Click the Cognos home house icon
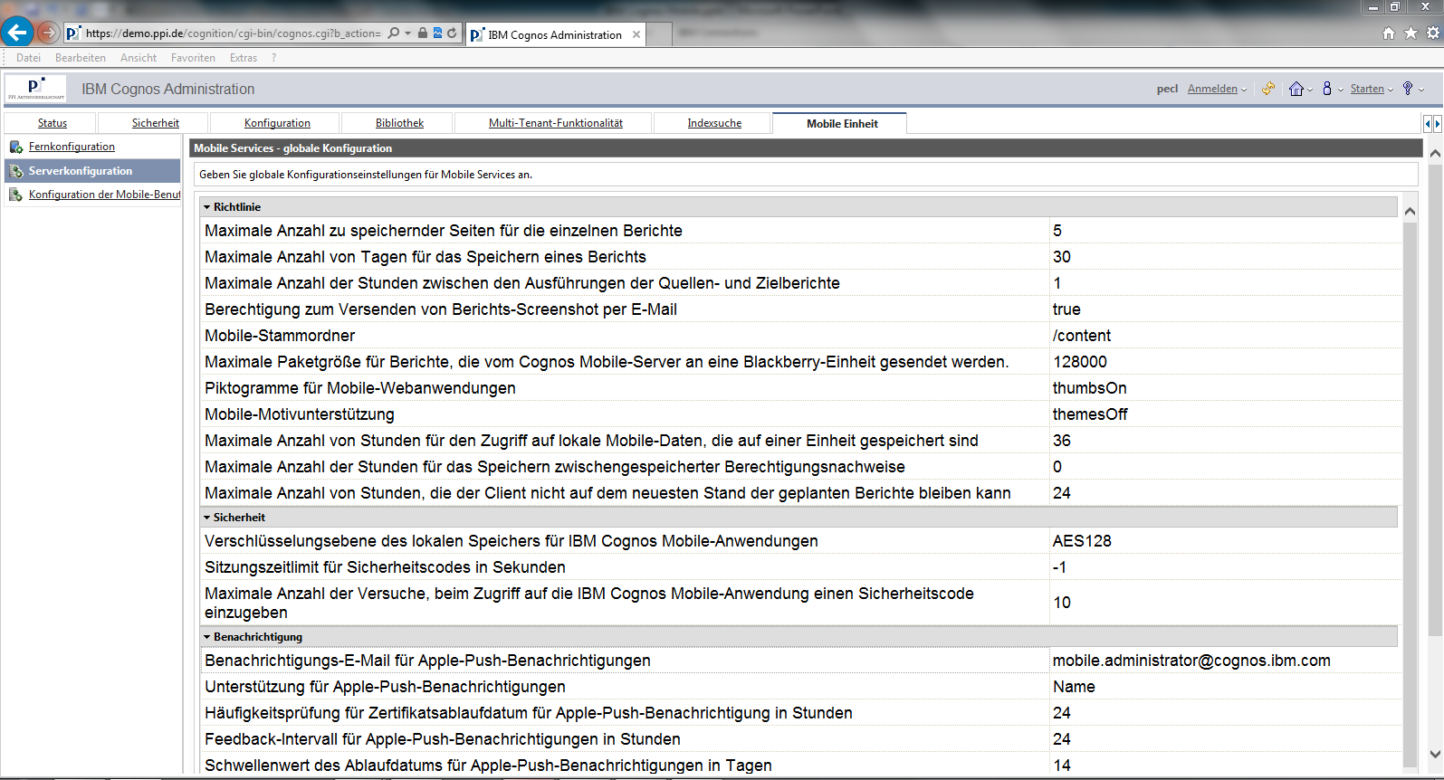Viewport: 1444px width, 780px height. click(x=1296, y=89)
